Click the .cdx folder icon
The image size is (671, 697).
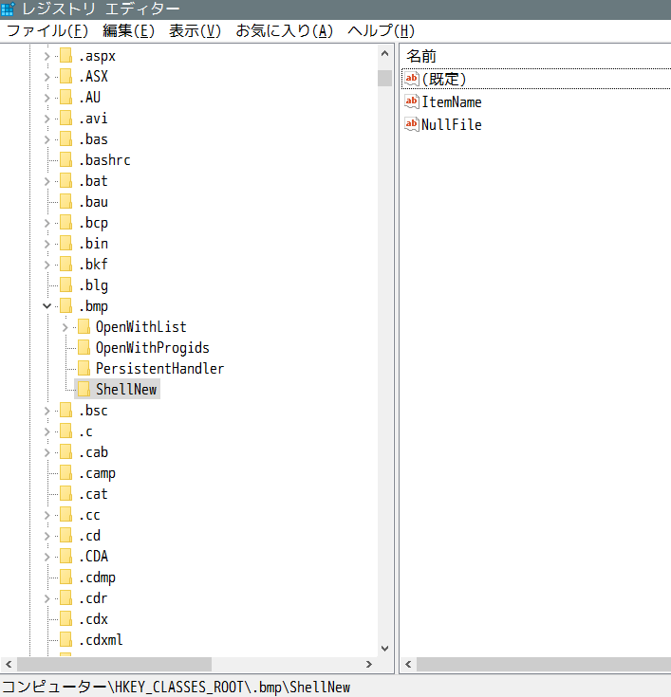(65, 619)
